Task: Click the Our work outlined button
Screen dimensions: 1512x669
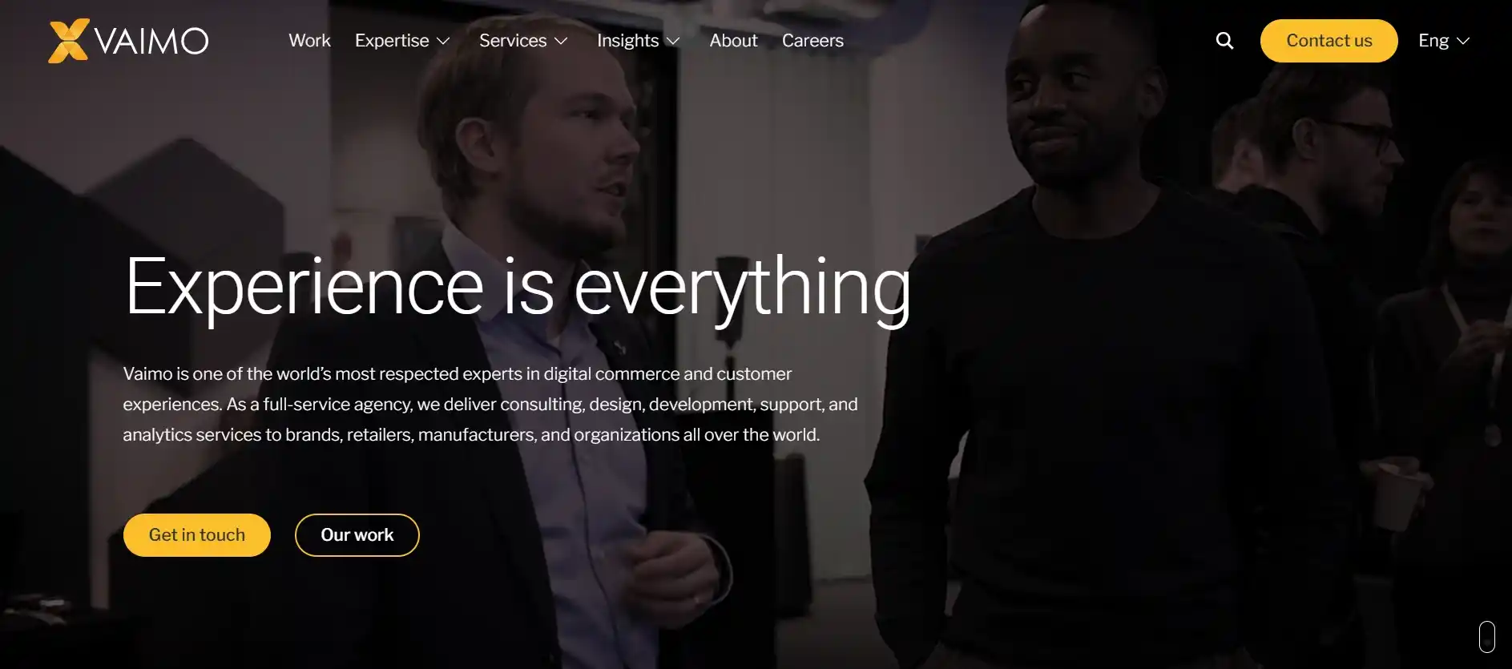Action: (357, 535)
